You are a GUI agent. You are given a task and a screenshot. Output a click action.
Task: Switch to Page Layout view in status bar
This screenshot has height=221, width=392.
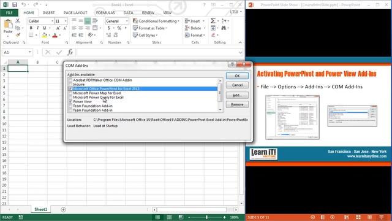[x=169, y=217]
